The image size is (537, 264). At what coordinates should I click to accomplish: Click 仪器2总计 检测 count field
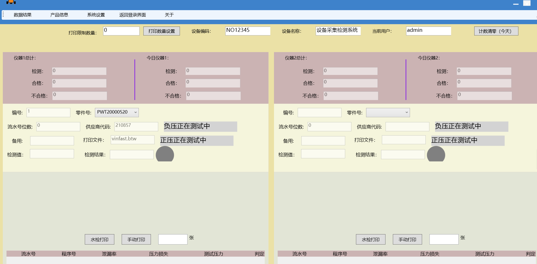tap(350, 71)
